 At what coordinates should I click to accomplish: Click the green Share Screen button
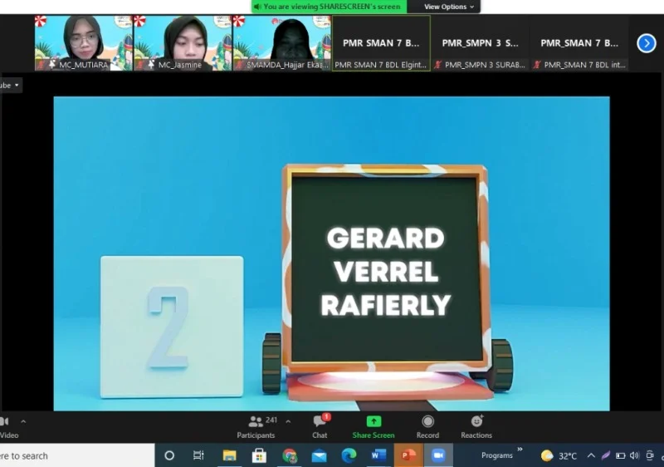(x=373, y=425)
